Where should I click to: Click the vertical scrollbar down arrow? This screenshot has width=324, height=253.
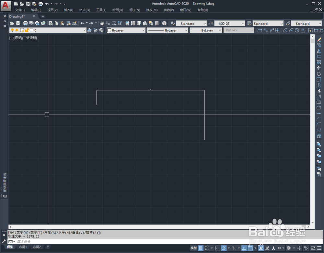312,222
